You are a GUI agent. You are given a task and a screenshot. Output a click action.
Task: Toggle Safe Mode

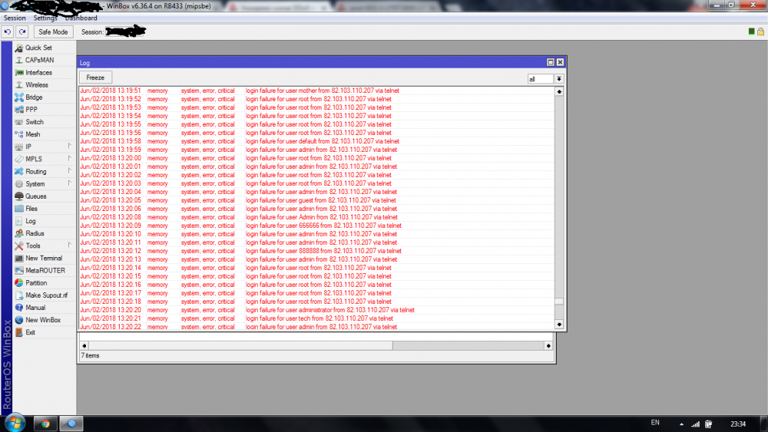point(53,32)
